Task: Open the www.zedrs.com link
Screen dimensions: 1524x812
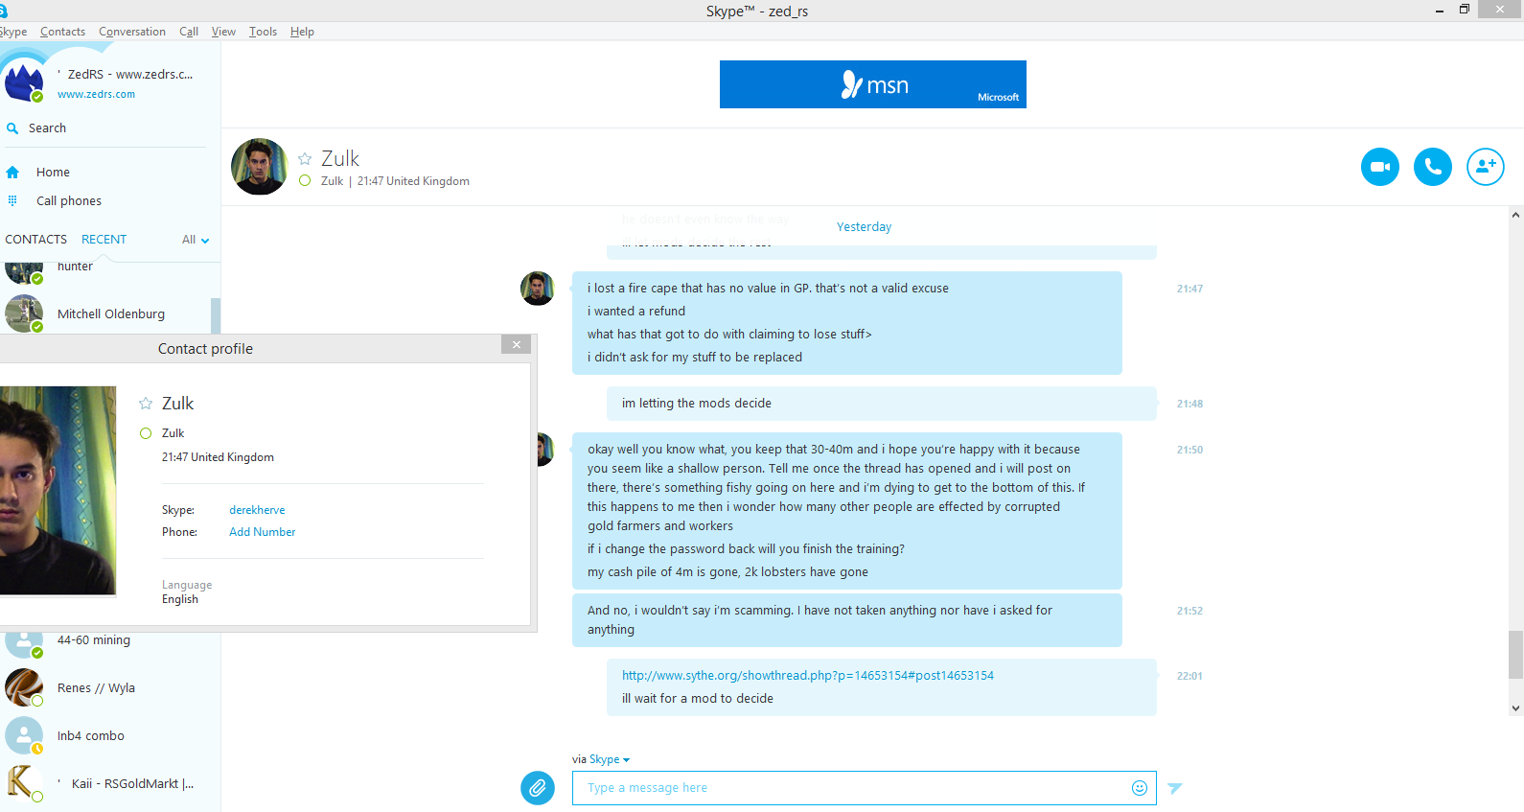Action: 96,94
